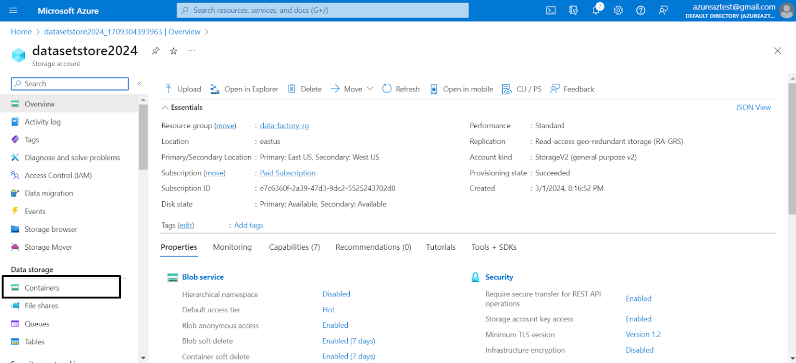Click the Add tags link
Screen dimensions: 796x363
[x=249, y=225]
